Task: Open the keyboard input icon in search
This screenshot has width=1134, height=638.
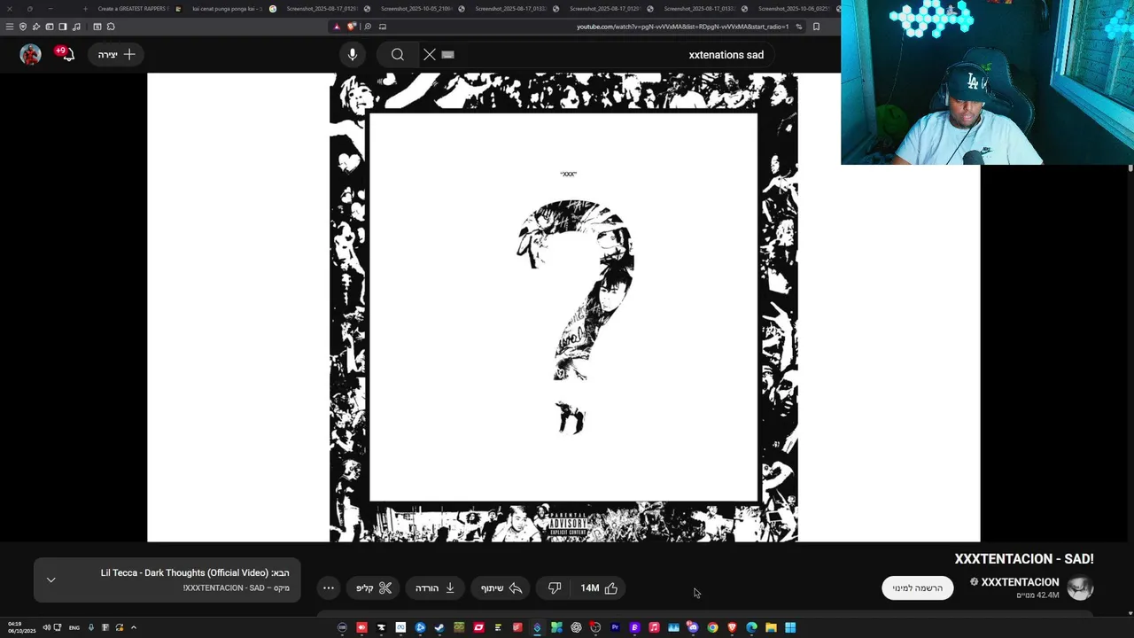Action: point(447,55)
